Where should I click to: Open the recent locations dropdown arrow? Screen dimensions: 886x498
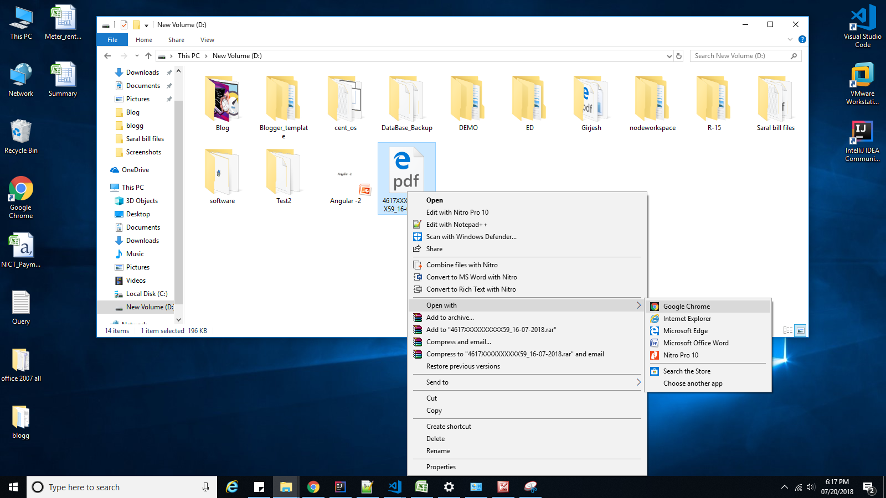(x=137, y=56)
